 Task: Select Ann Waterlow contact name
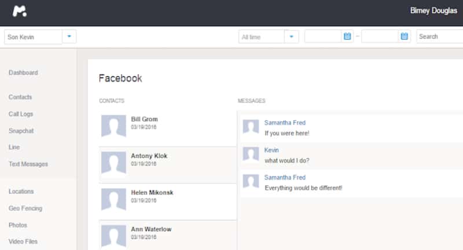151,229
